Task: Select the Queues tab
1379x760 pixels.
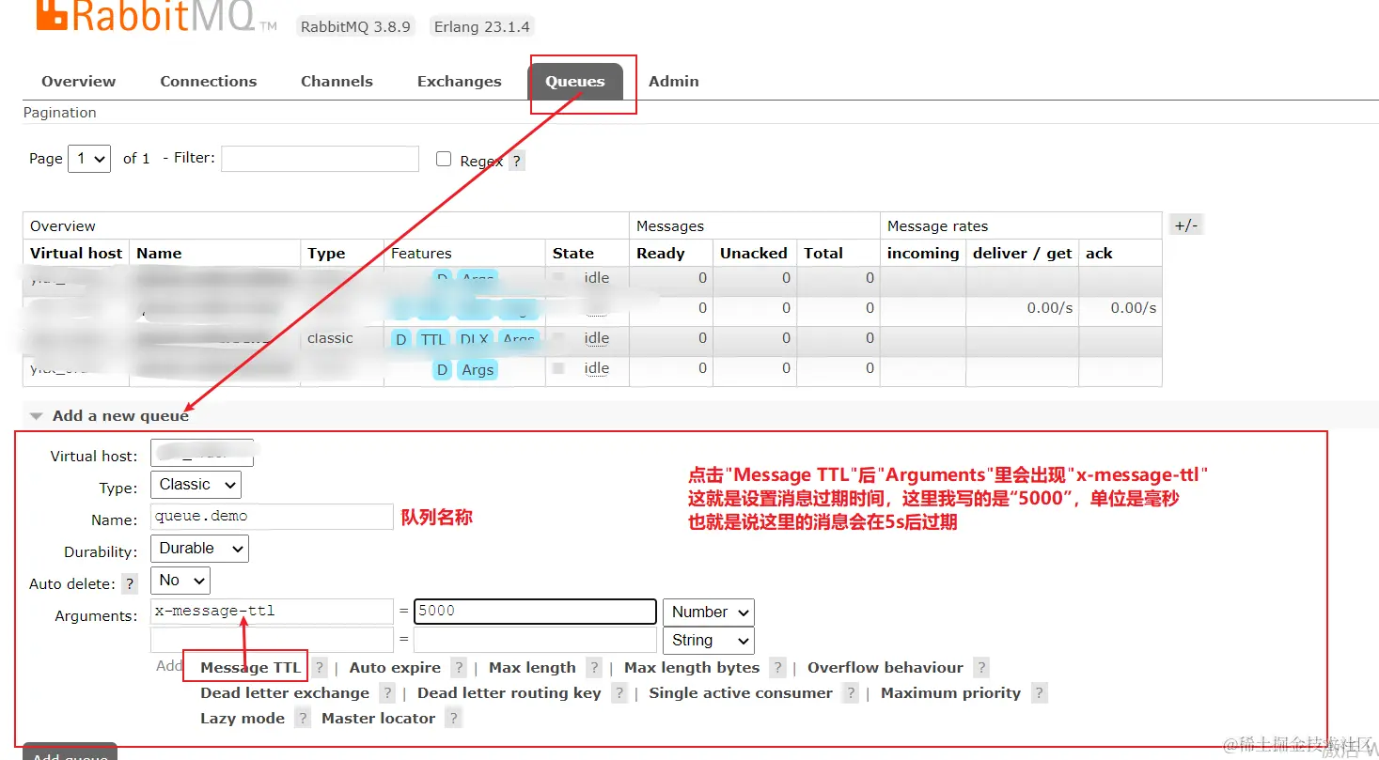Action: coord(575,81)
